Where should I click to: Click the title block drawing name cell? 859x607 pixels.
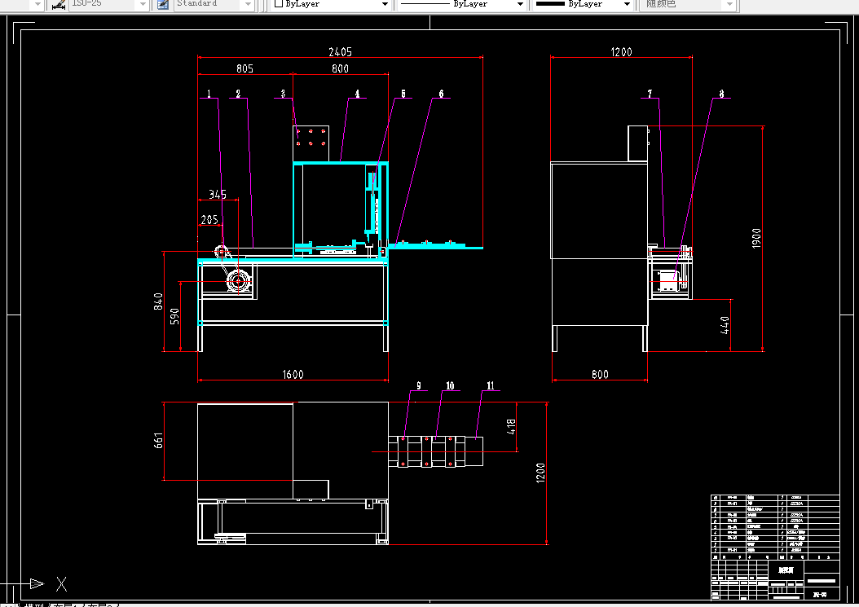(x=786, y=570)
